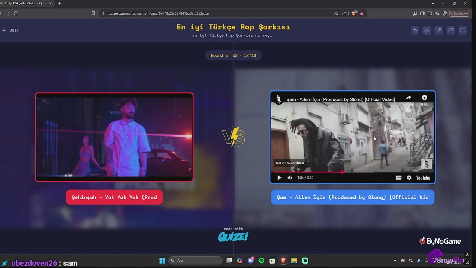
Task: Open site information icon in address bar
Action: (103, 13)
